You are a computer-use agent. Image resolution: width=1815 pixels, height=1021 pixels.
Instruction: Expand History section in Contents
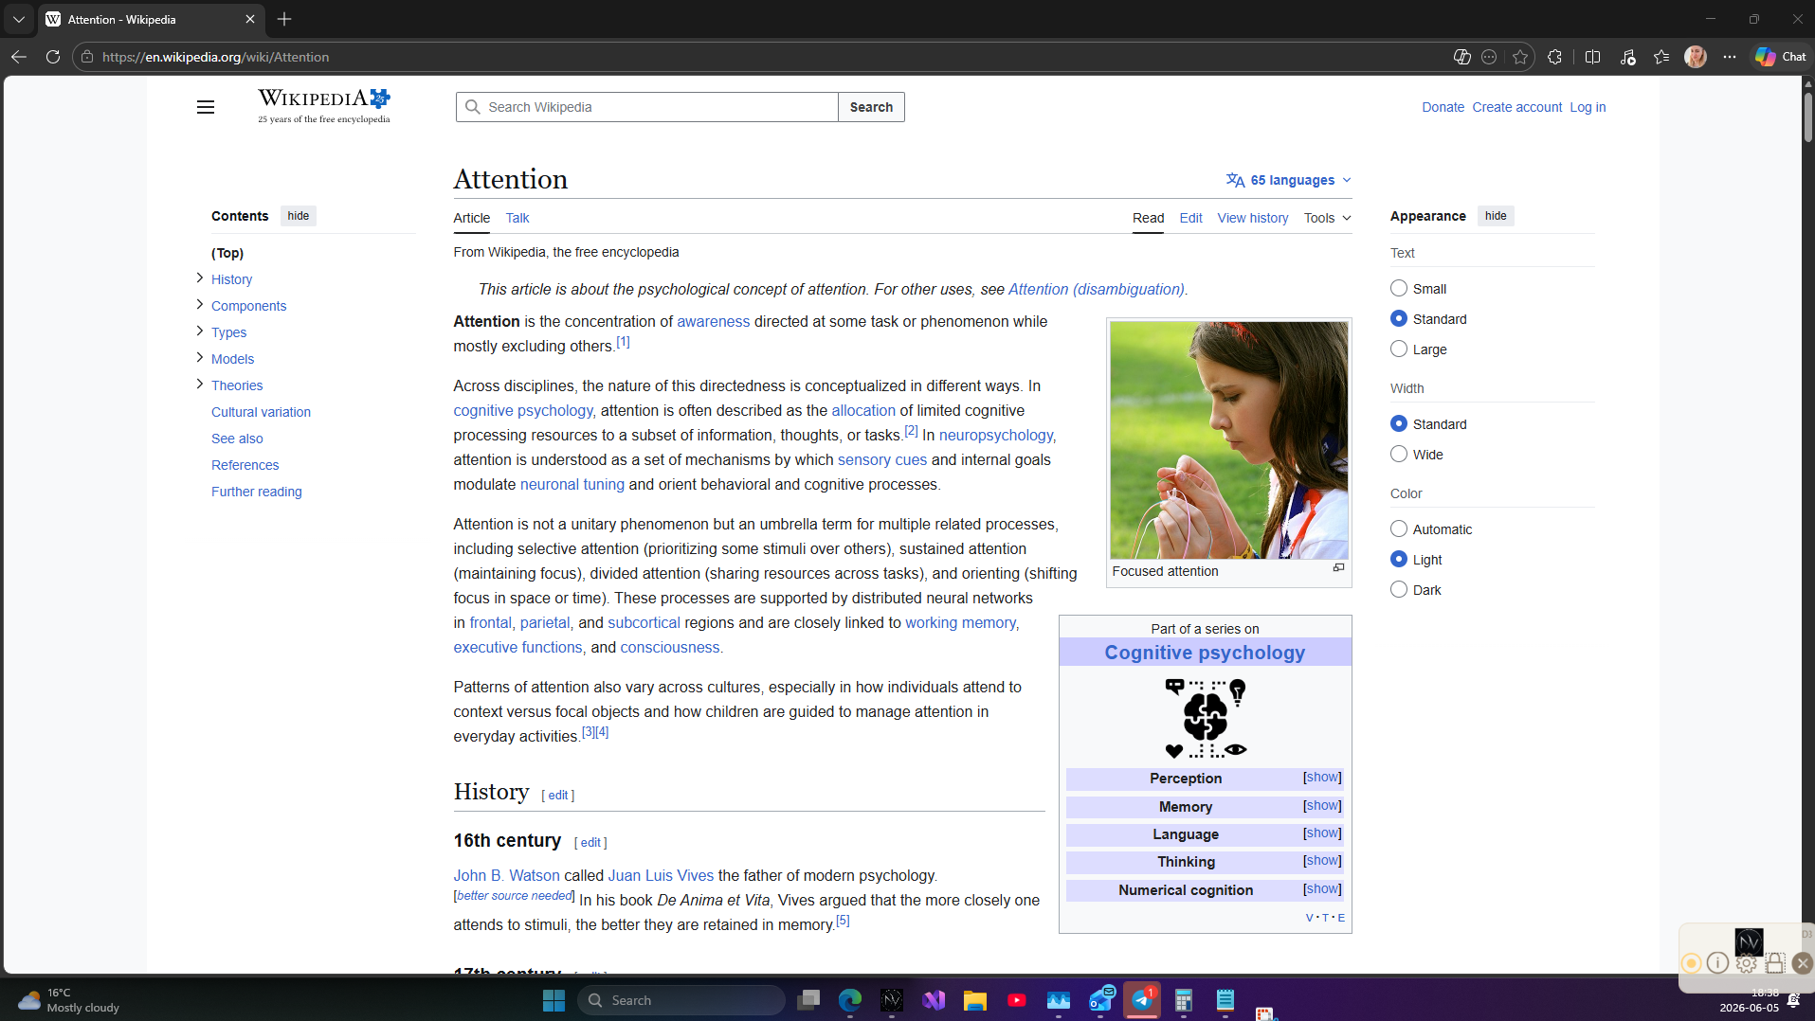point(199,278)
